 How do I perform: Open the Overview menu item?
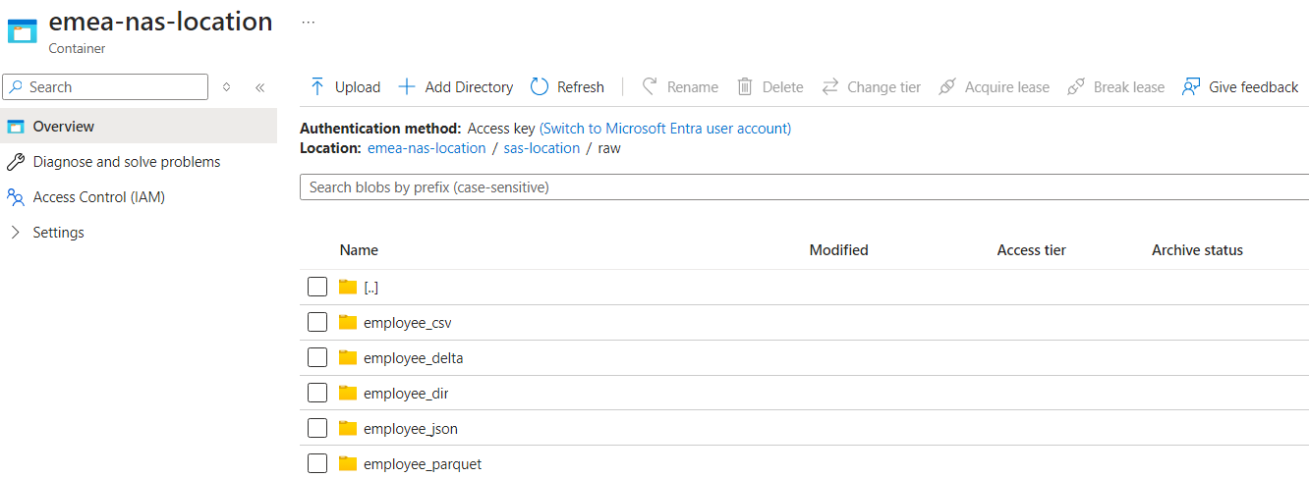click(x=64, y=127)
